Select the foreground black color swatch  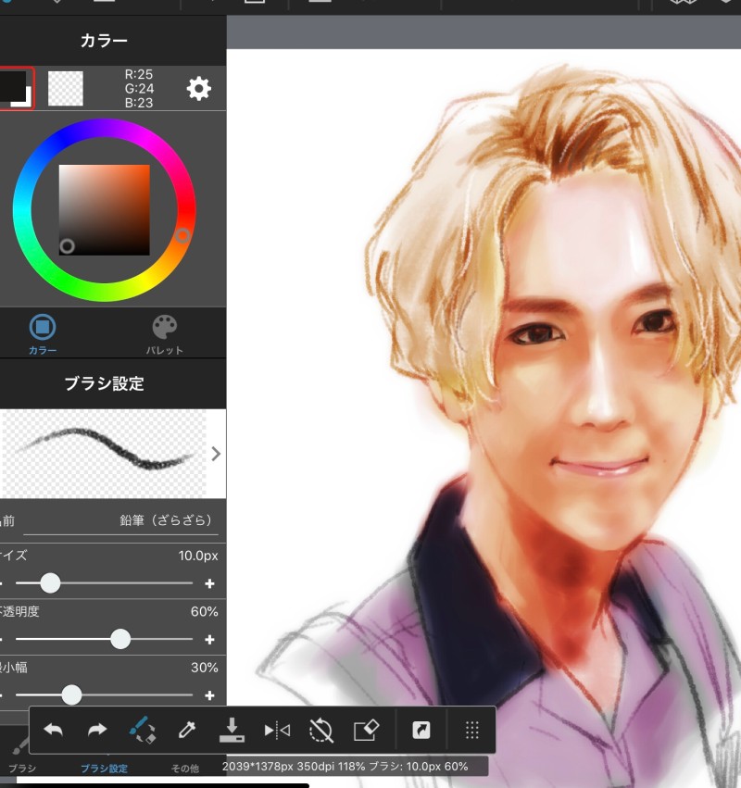pos(12,84)
